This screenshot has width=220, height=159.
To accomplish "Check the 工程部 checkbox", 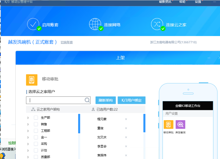I will [36, 131].
